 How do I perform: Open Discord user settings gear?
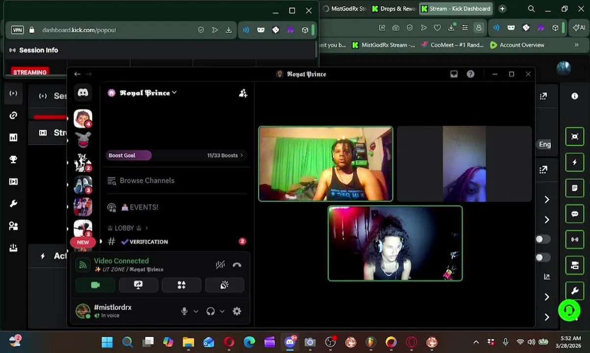coord(237,311)
